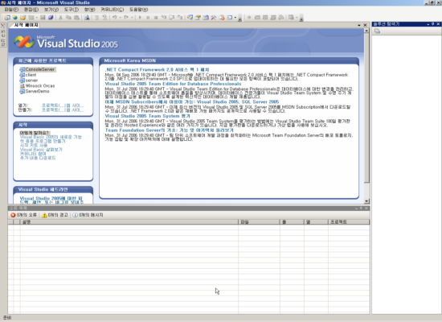This screenshot has width=442, height=322.
Task: Click the Step Out debug icon
Action: 179,18
